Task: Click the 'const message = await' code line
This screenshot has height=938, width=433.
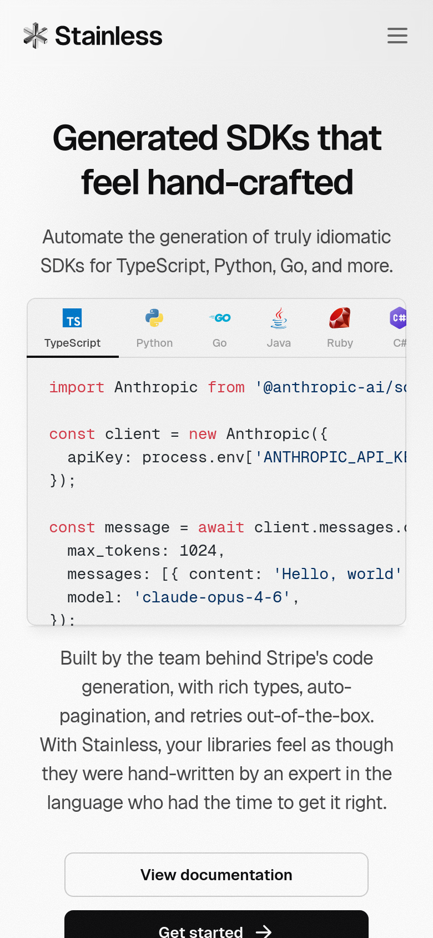Action: pyautogui.click(x=228, y=527)
